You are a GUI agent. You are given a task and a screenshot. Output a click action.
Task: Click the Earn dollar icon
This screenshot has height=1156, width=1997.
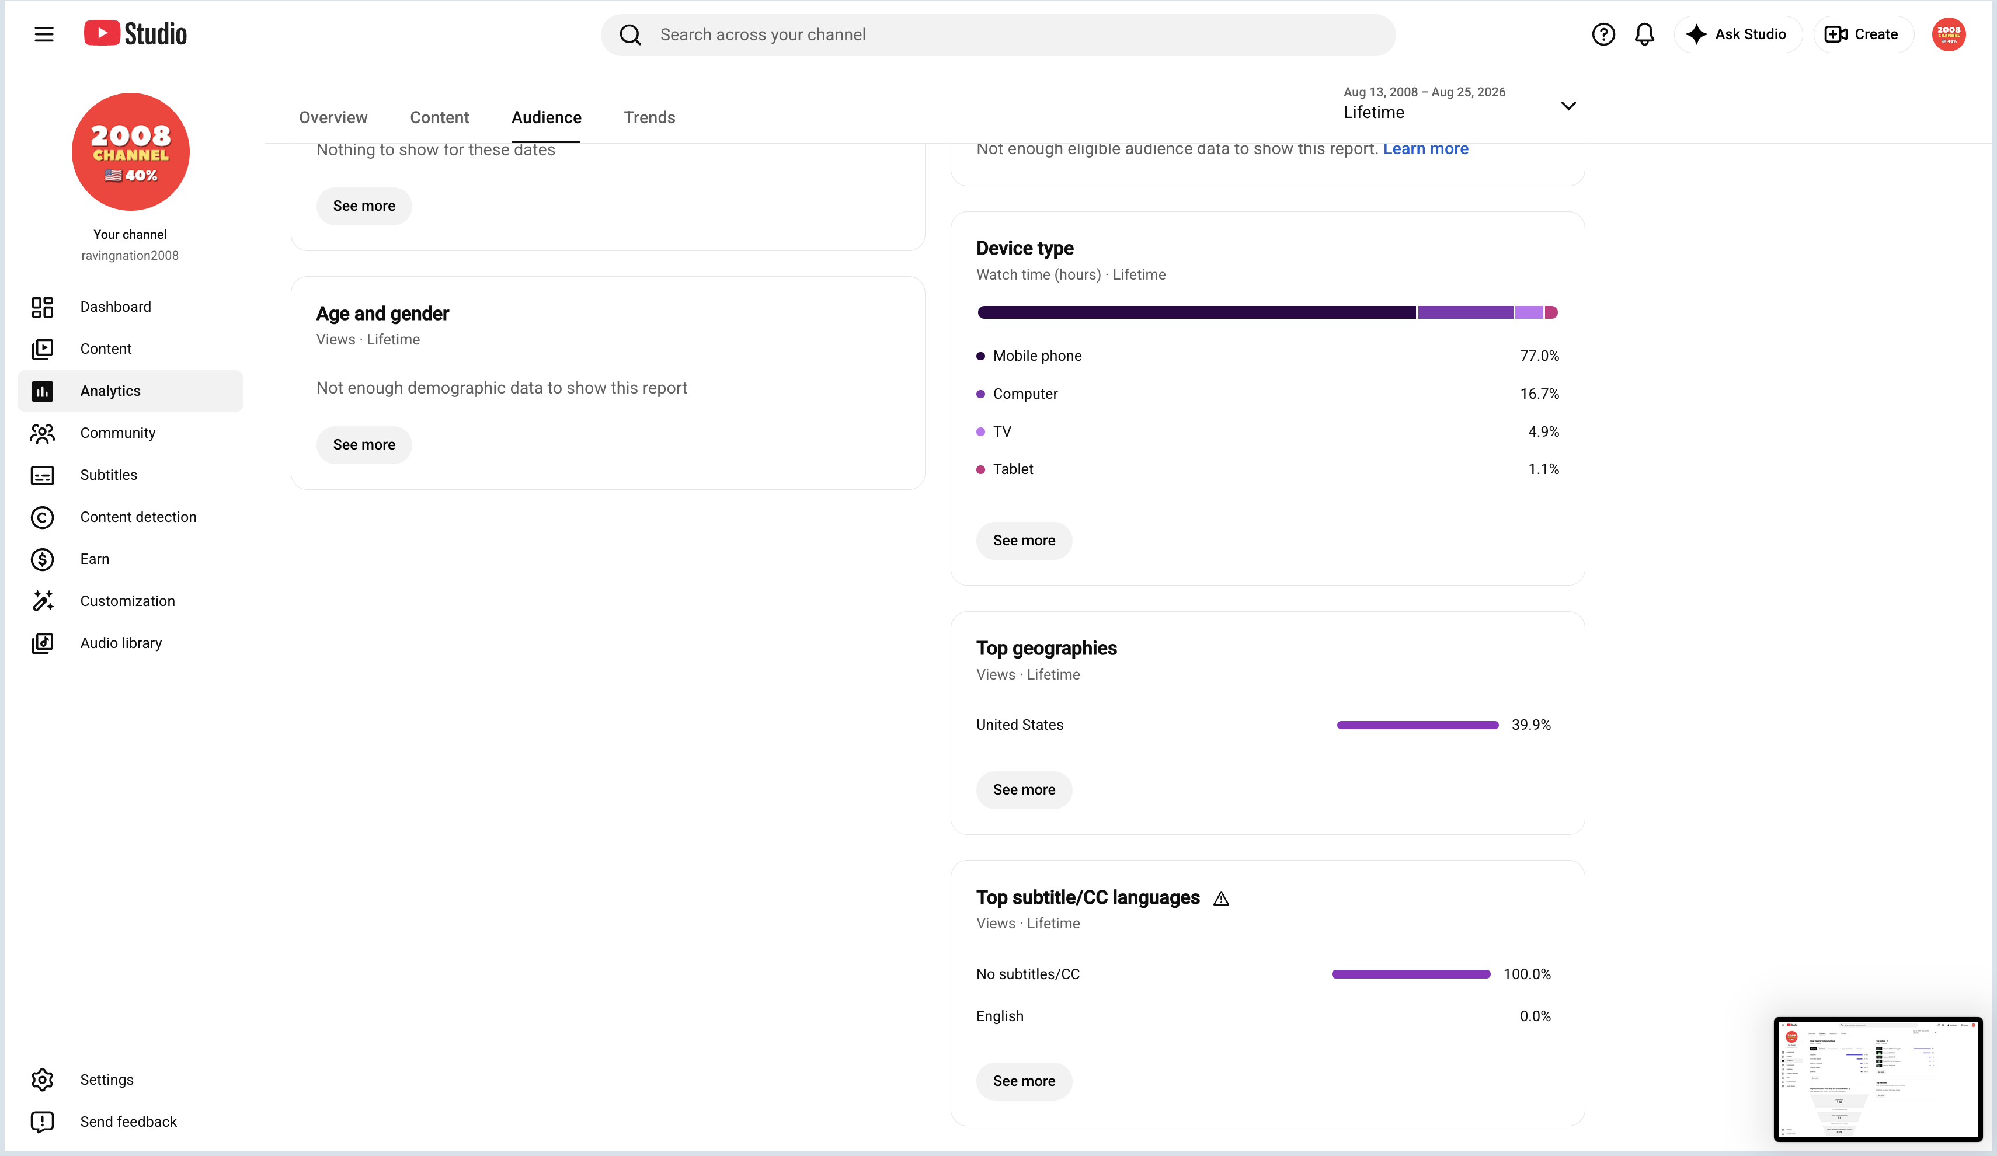(x=42, y=559)
